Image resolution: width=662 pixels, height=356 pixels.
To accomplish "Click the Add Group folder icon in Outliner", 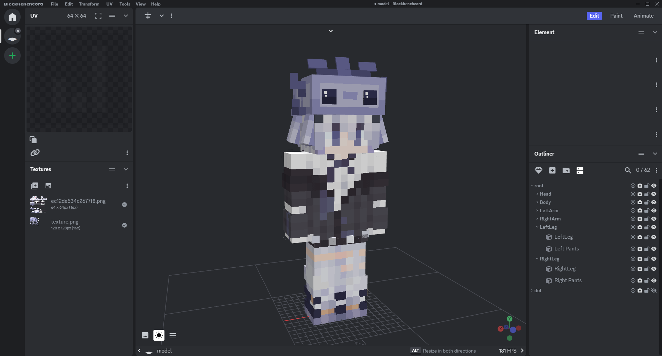I will [x=566, y=170].
